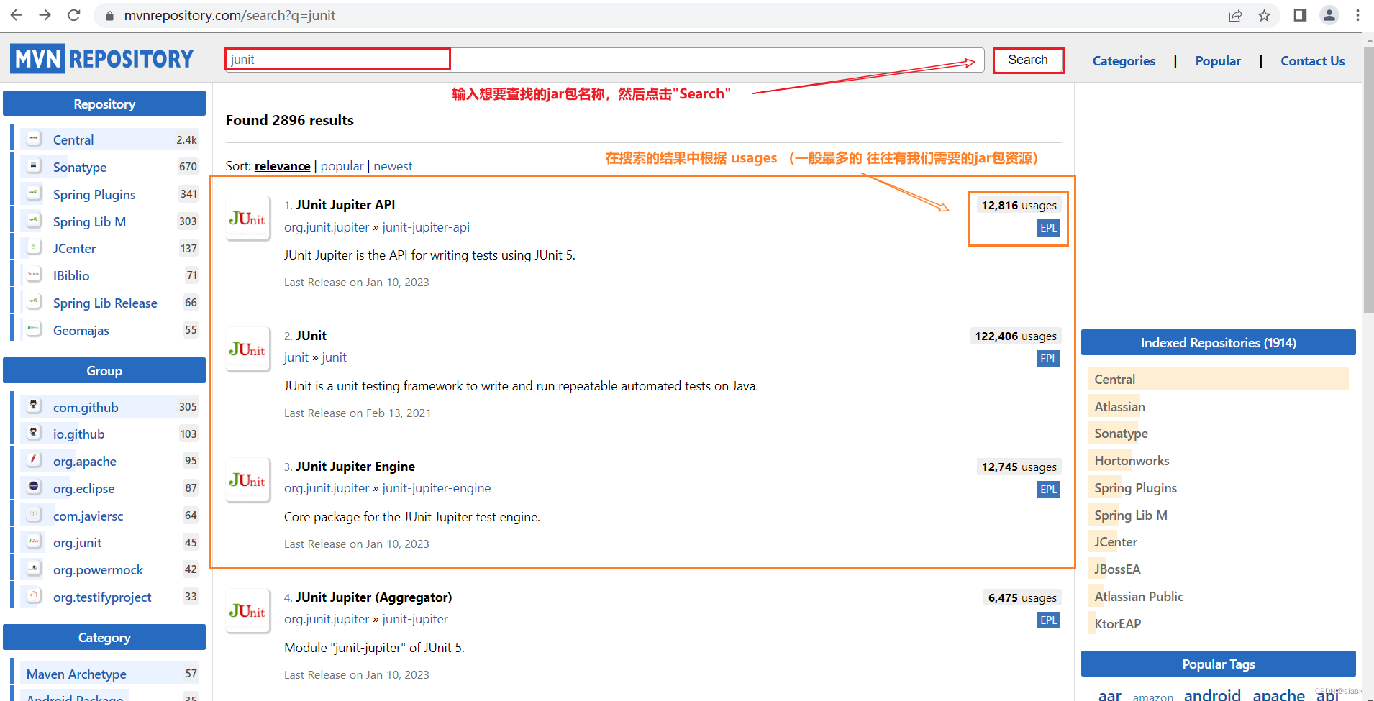Screen dimensions: 1374x701
Task: Bookmark the page with the star icon
Action: tap(1264, 16)
